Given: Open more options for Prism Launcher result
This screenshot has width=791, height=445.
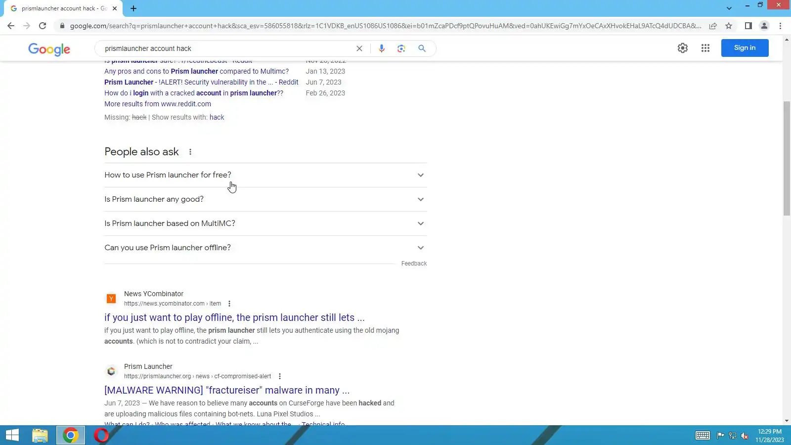Looking at the screenshot, I should pos(280,376).
